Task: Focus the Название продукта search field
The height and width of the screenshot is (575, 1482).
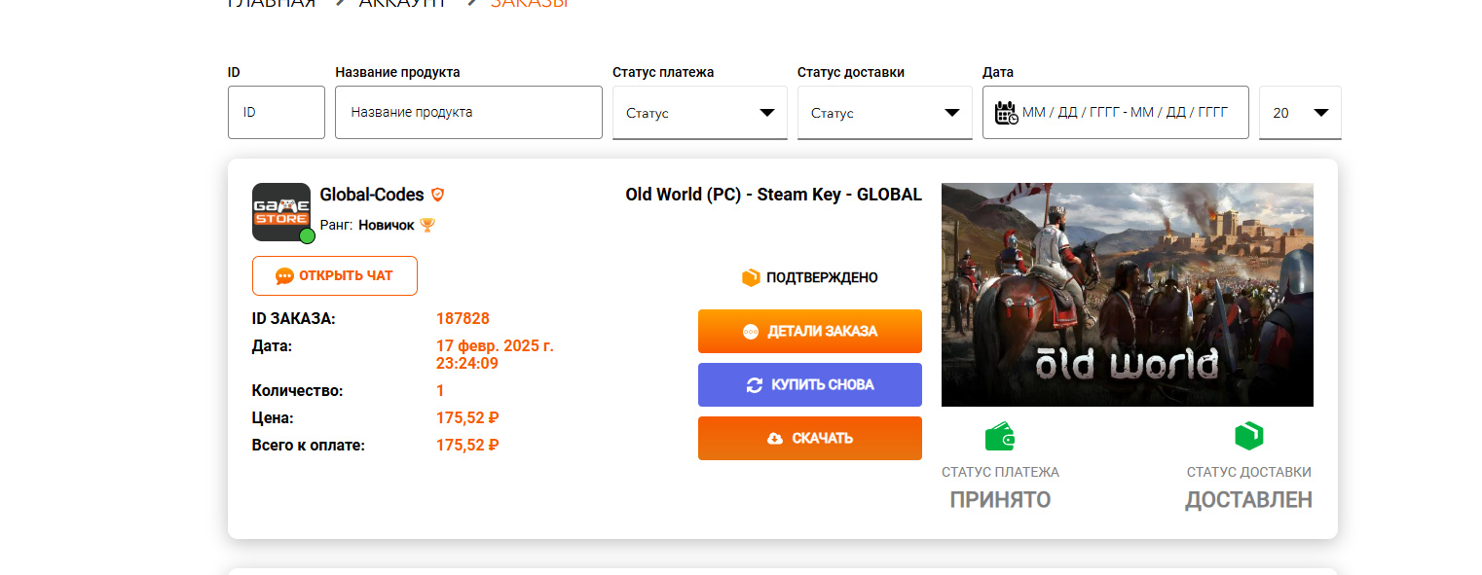Action: click(468, 112)
